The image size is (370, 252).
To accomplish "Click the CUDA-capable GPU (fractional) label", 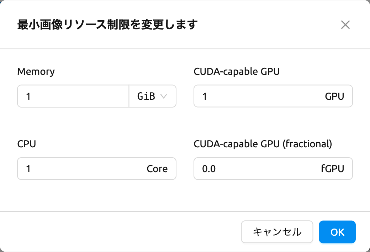I will click(263, 144).
